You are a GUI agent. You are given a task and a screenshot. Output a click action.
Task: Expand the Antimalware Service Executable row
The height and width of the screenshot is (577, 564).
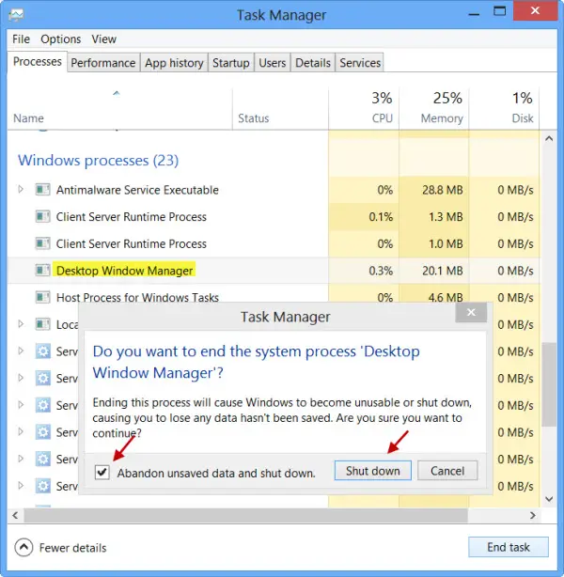click(x=21, y=189)
